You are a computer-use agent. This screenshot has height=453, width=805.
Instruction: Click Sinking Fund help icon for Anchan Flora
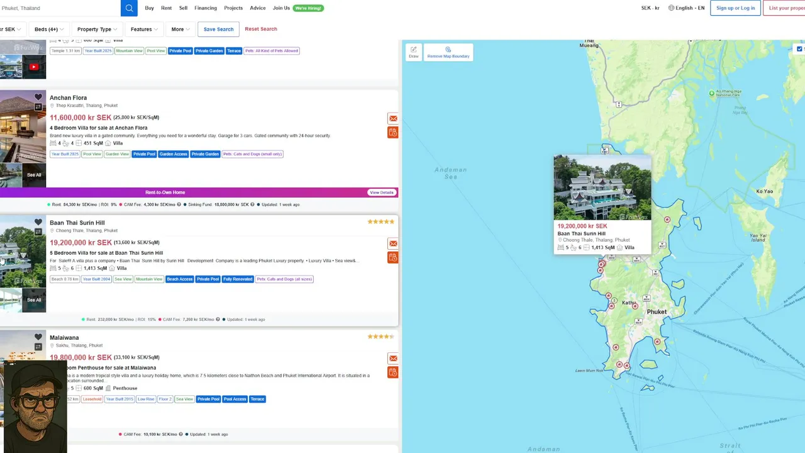253,204
